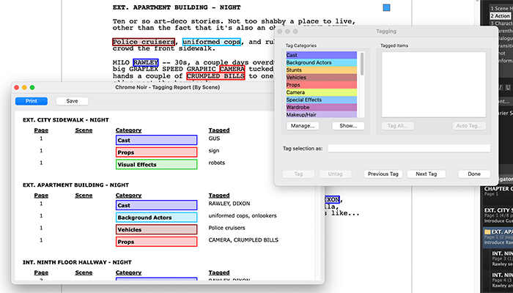Click tagged text "Police cruisers" in script
This screenshot has height=293, width=513.
coord(144,42)
